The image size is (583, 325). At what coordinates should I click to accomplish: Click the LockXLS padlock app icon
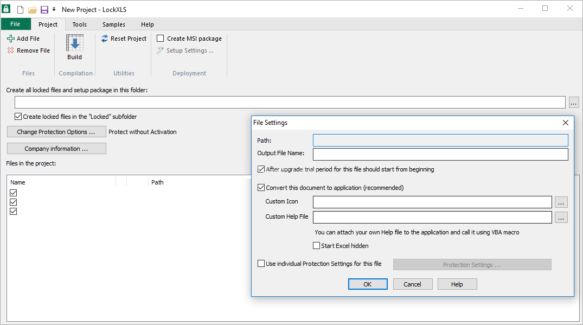pyautogui.click(x=7, y=9)
